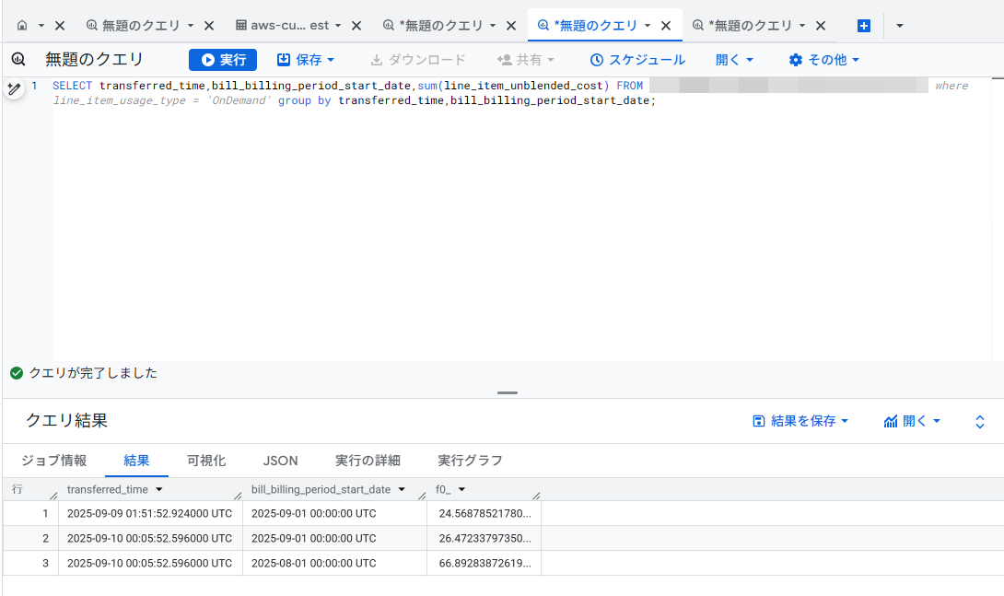Open the f0_ column dropdown arrow
This screenshot has height=596, width=1004.
(x=461, y=490)
